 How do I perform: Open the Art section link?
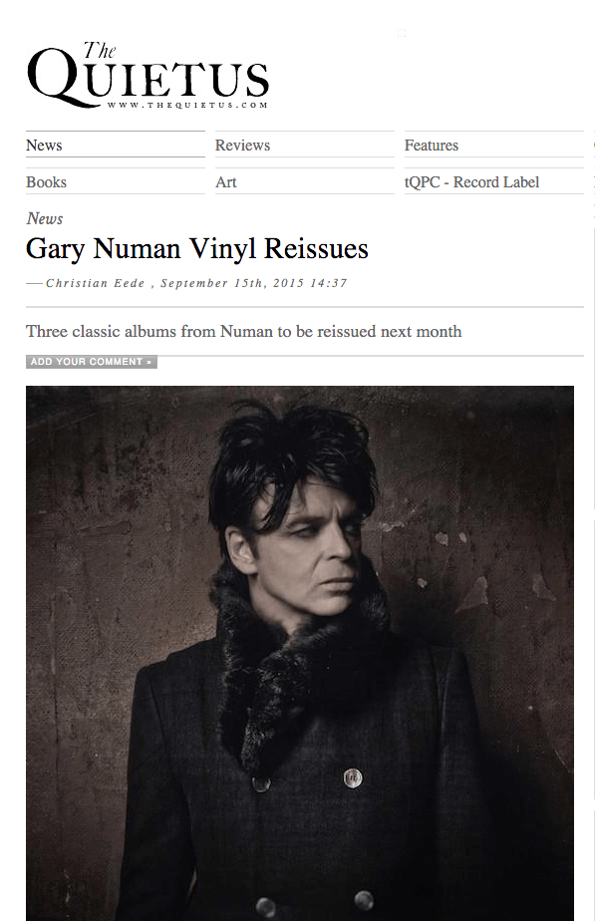click(226, 182)
